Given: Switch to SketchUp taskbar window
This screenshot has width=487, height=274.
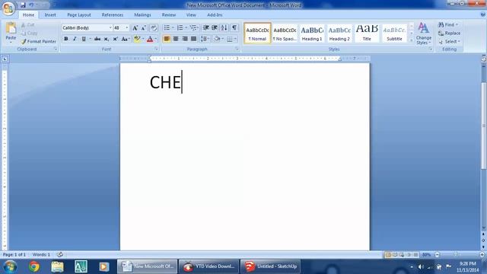Looking at the screenshot, I should tap(271, 266).
